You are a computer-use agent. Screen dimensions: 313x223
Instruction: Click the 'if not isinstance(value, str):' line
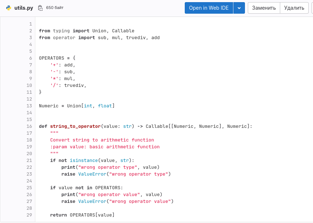92,160
